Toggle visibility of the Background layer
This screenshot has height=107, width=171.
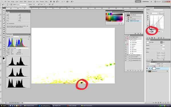pos(147,71)
